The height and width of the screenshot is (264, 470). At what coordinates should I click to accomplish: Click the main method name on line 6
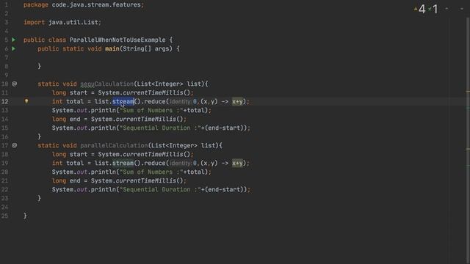click(x=112, y=49)
